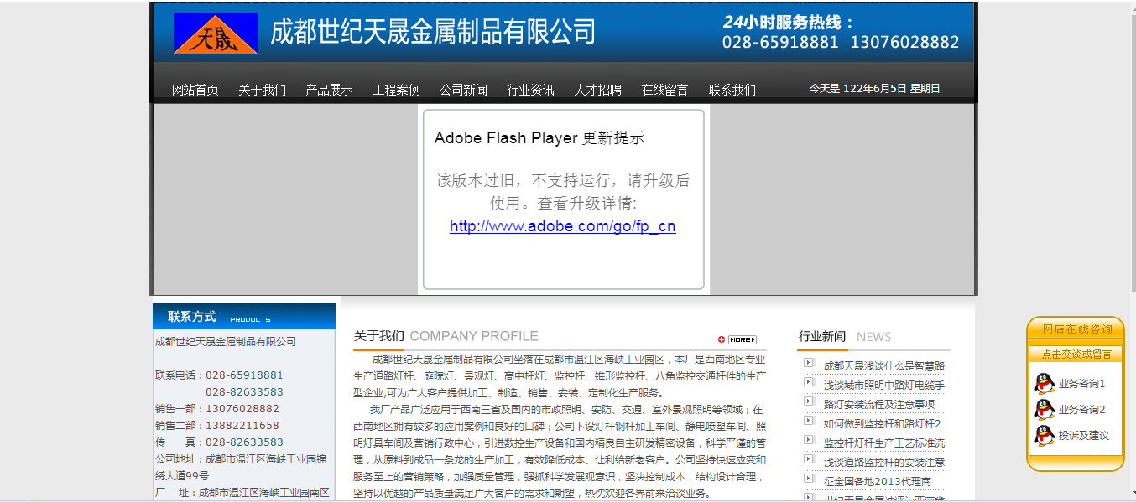Open news 成都天晟浅谈什么是智慧路

click(884, 366)
